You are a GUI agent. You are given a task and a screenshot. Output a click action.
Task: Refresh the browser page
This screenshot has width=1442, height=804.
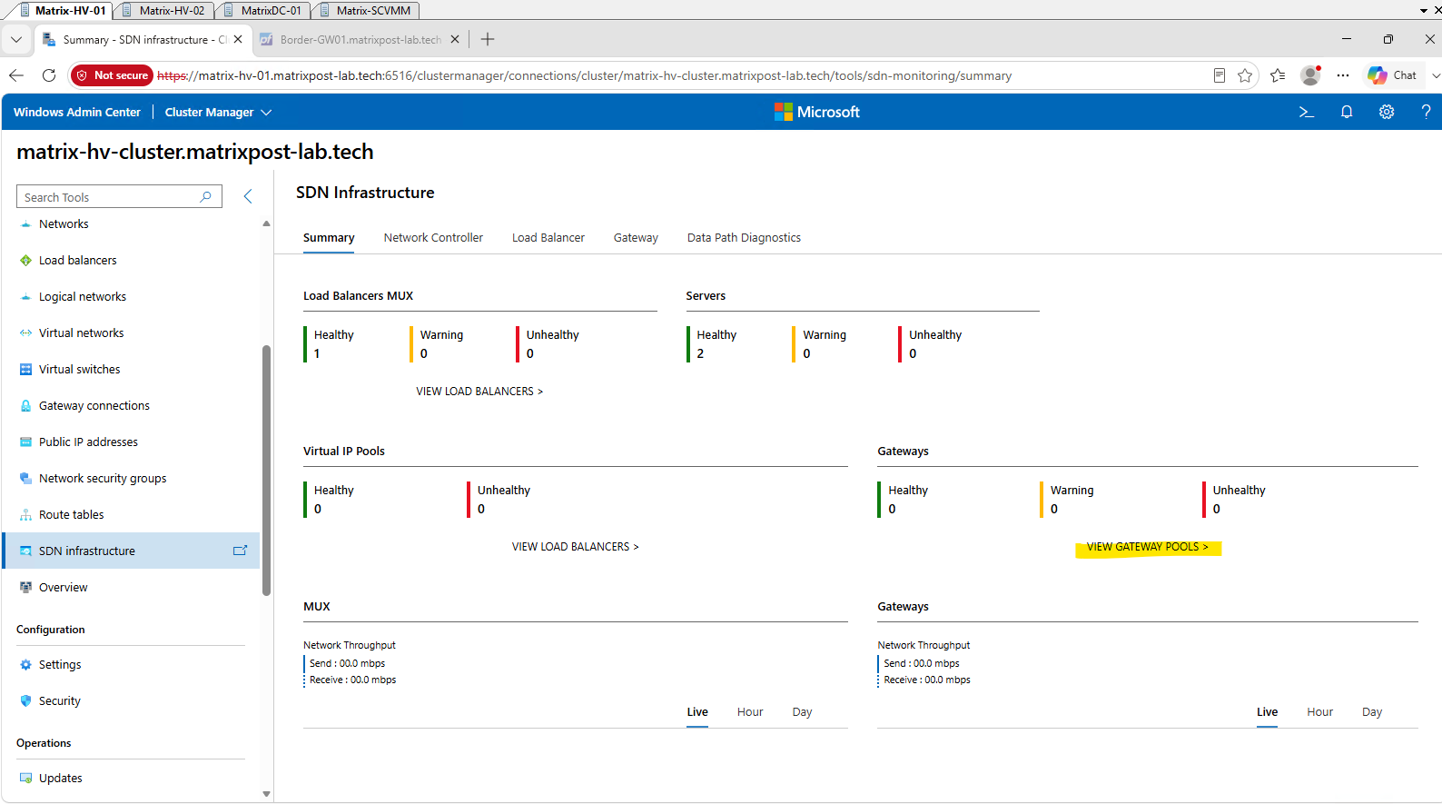pos(49,75)
